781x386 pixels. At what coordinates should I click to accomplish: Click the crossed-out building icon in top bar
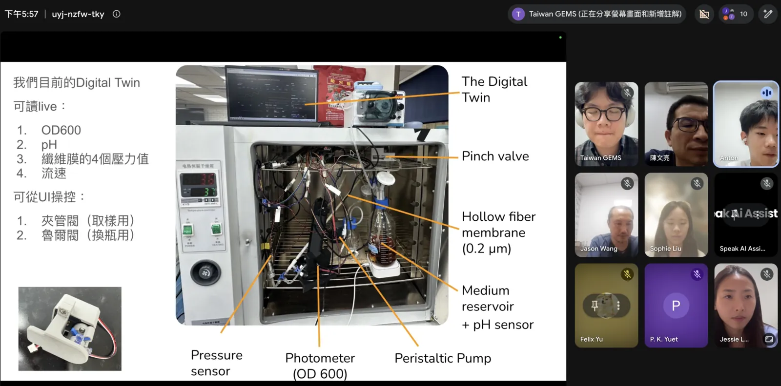tap(704, 14)
